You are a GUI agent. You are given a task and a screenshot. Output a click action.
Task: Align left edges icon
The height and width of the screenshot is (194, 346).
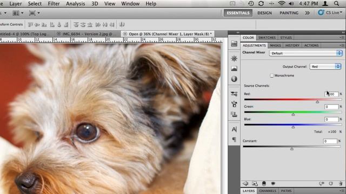click(x=52, y=25)
